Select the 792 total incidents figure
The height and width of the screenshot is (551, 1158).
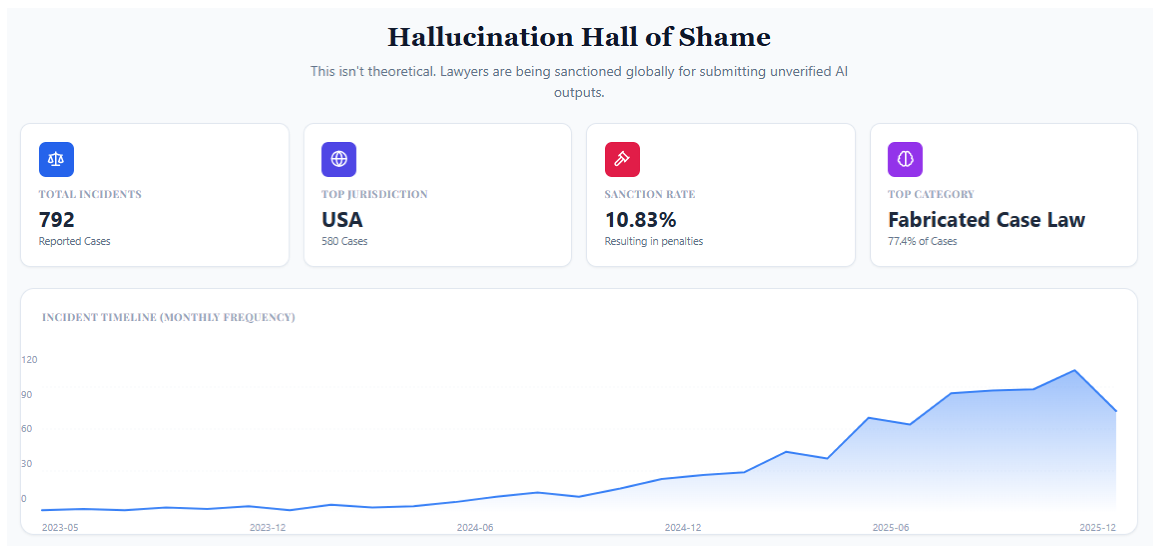[x=57, y=220]
